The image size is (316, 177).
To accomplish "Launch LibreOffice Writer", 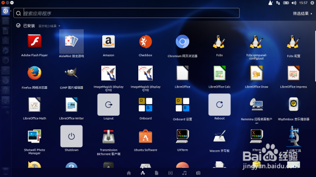I will pyautogui.click(x=71, y=104).
